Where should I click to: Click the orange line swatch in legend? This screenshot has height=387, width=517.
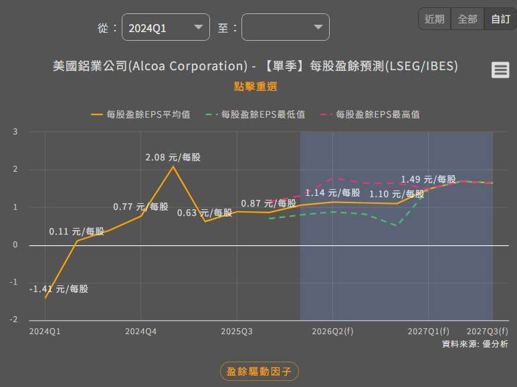tap(98, 114)
